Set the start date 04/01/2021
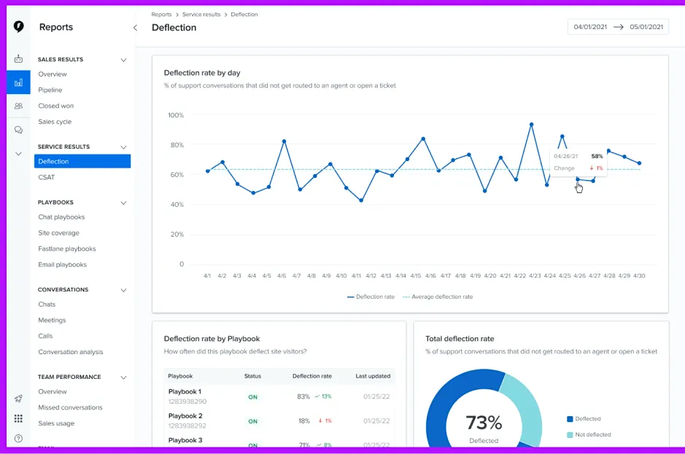The height and width of the screenshot is (454, 685). coord(590,27)
